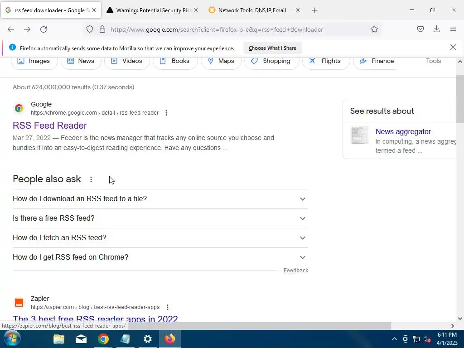Filter results by Flights
The image size is (464, 348).
click(x=326, y=61)
